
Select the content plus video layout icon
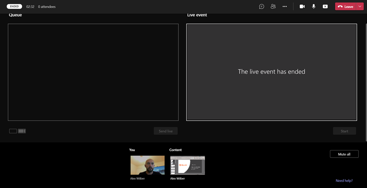(22, 131)
